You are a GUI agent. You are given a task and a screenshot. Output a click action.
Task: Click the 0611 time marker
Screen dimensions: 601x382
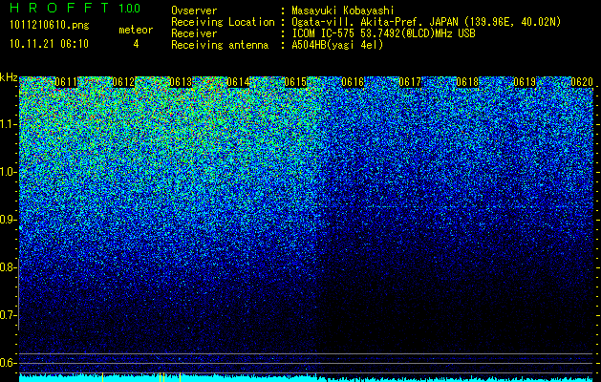66,82
